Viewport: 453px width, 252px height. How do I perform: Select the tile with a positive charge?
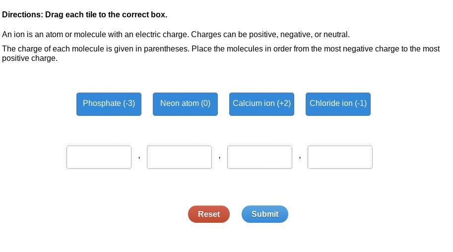click(x=261, y=104)
